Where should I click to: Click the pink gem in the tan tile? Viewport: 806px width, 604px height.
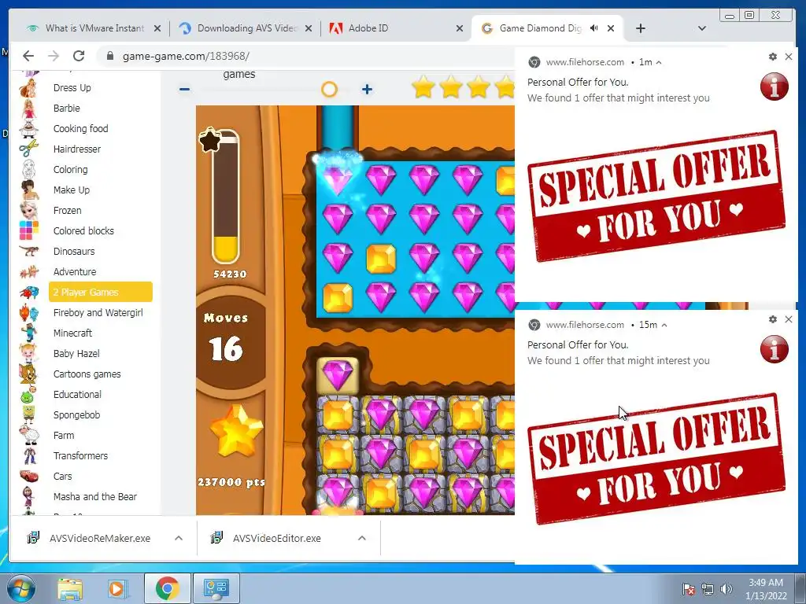point(337,375)
